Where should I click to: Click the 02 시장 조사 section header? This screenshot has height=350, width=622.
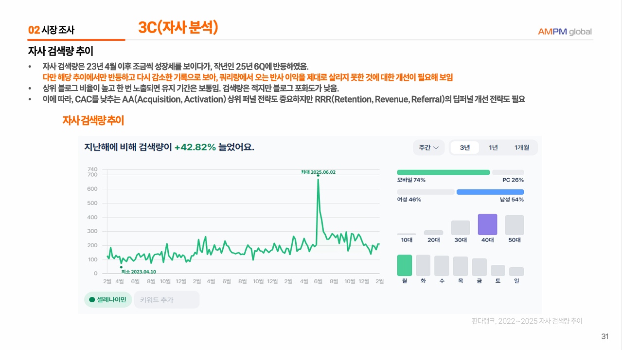coord(52,30)
